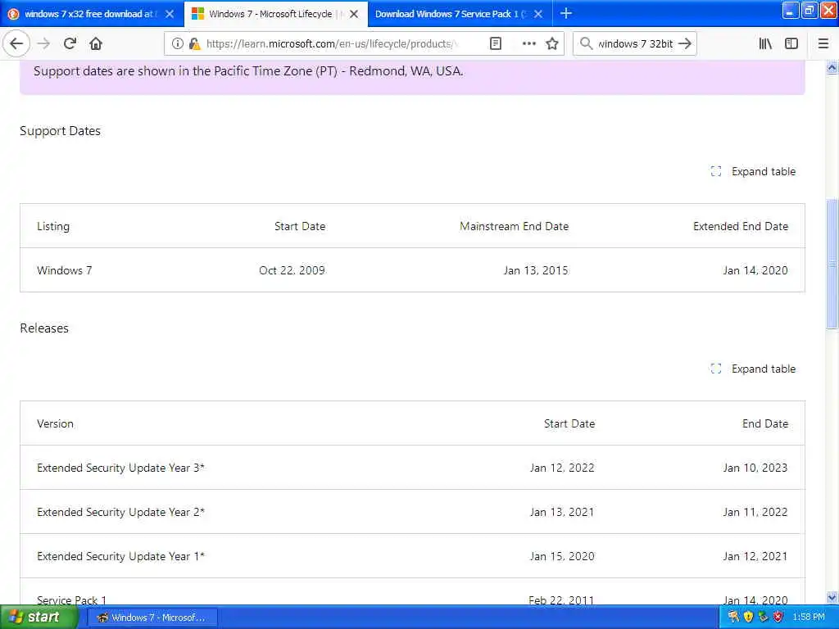The height and width of the screenshot is (629, 839).
Task: Toggle the sidebars view icon
Action: 791,44
